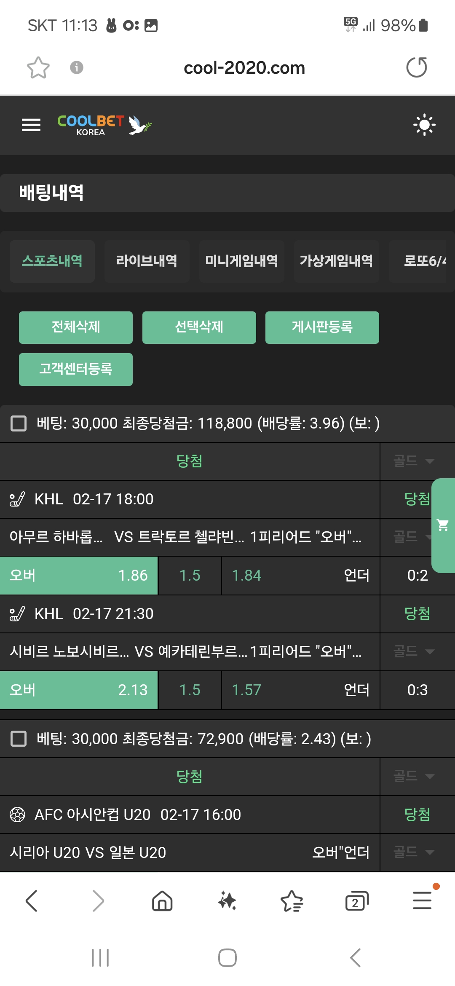Open the 골드 dropdown on 시리아 U20 row

point(414,852)
